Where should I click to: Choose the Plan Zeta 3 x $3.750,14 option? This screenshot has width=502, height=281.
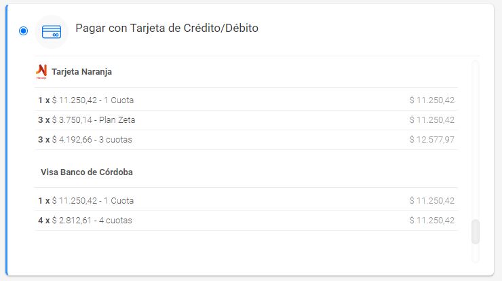pyautogui.click(x=246, y=120)
